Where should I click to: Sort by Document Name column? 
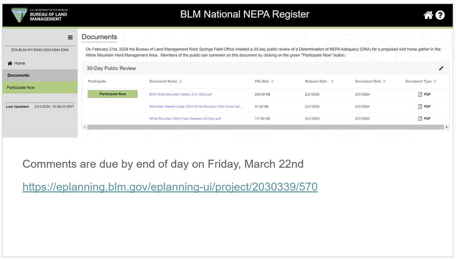click(x=180, y=81)
